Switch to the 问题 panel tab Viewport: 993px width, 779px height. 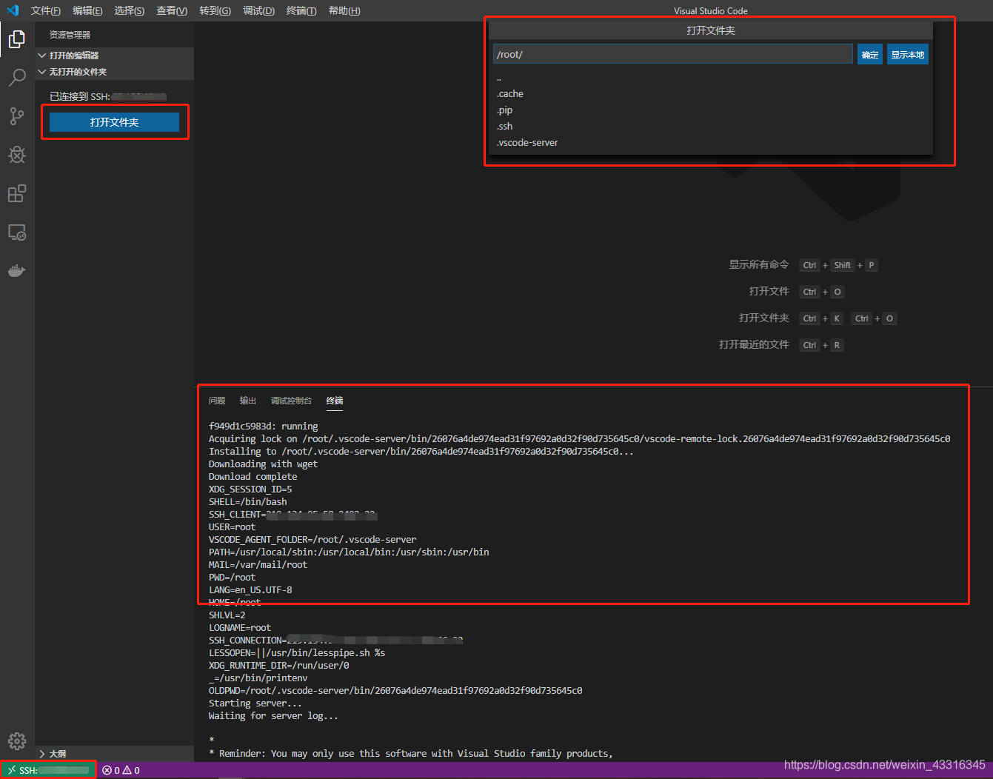[217, 401]
